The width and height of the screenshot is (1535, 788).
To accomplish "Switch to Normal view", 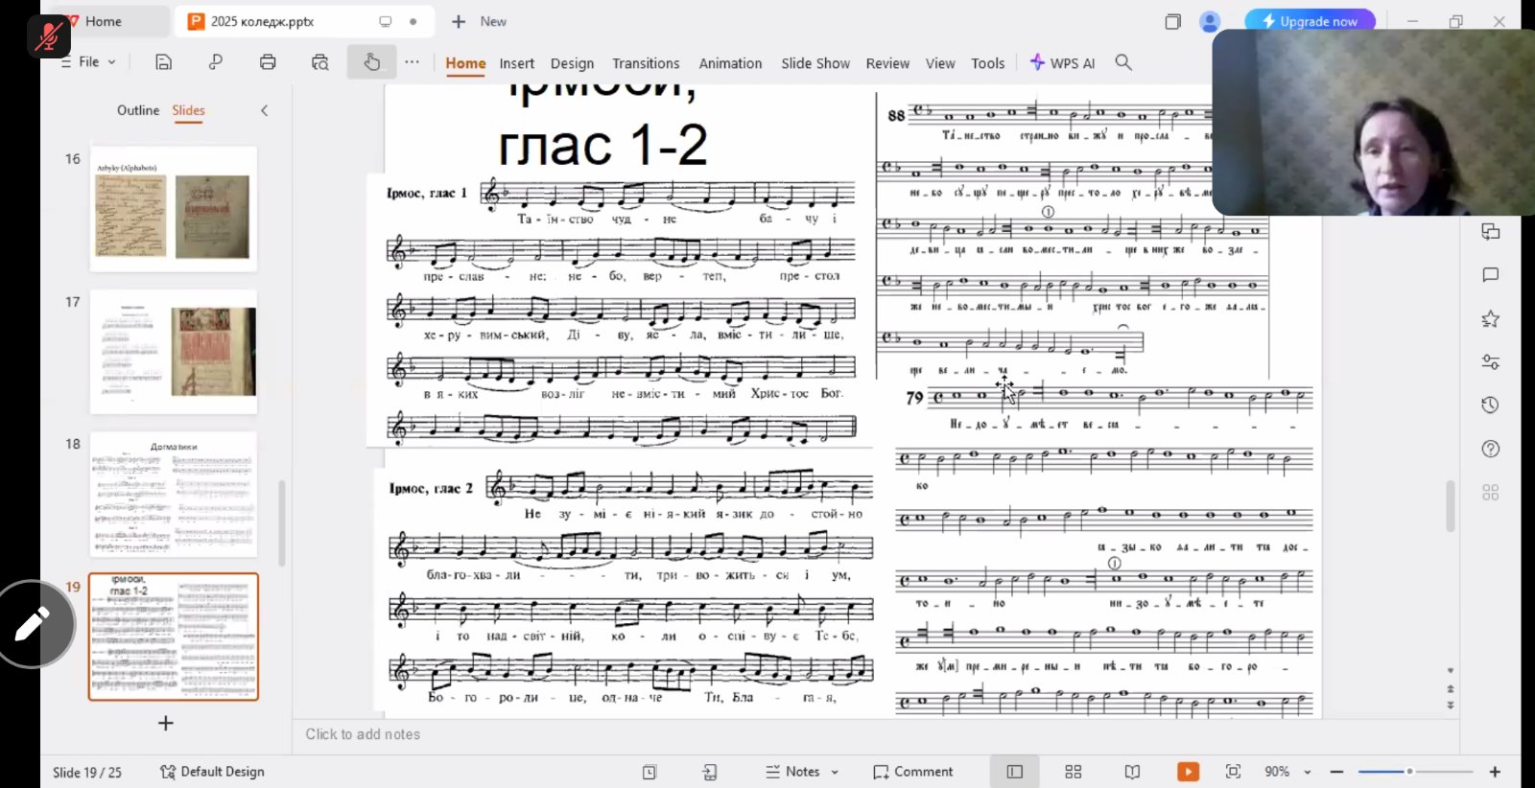I will [x=1015, y=772].
